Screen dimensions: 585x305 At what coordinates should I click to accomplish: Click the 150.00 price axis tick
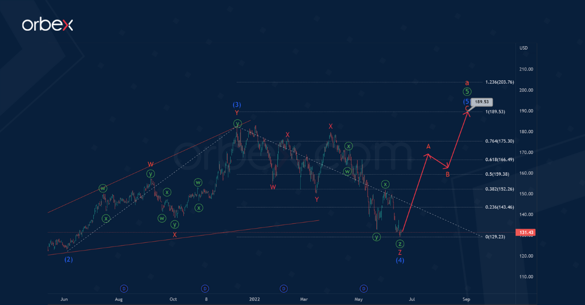(x=526, y=194)
